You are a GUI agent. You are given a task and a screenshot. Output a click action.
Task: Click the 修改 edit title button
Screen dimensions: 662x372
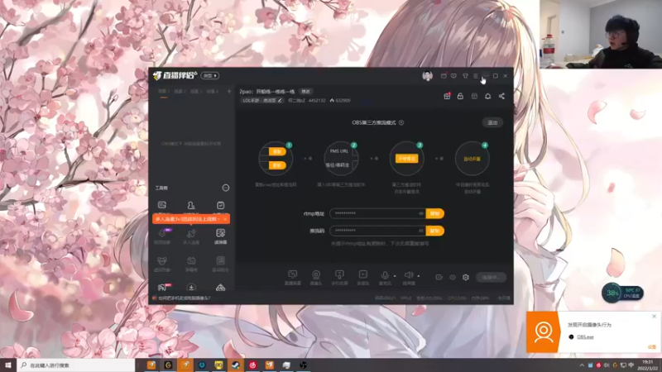[x=305, y=92]
